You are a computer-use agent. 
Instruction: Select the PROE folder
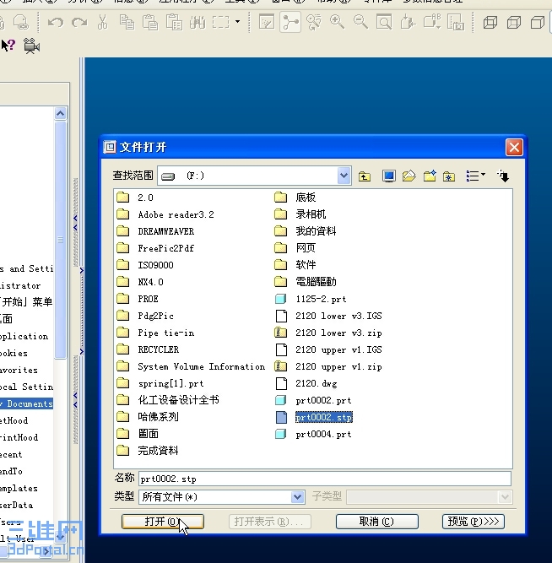click(x=148, y=299)
